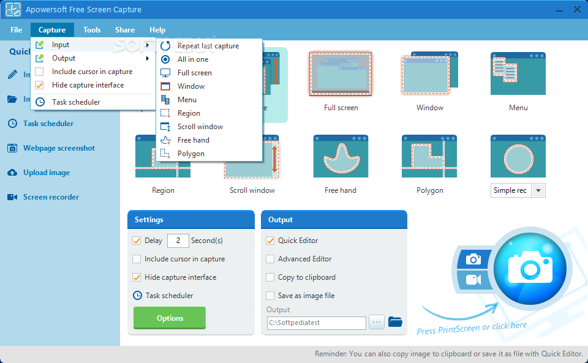Click the Polygon submenu icon
The height and width of the screenshot is (363, 588).
click(165, 153)
